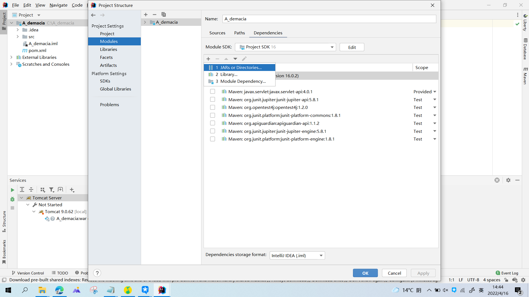Click the Apply button
The width and height of the screenshot is (529, 297).
point(423,273)
